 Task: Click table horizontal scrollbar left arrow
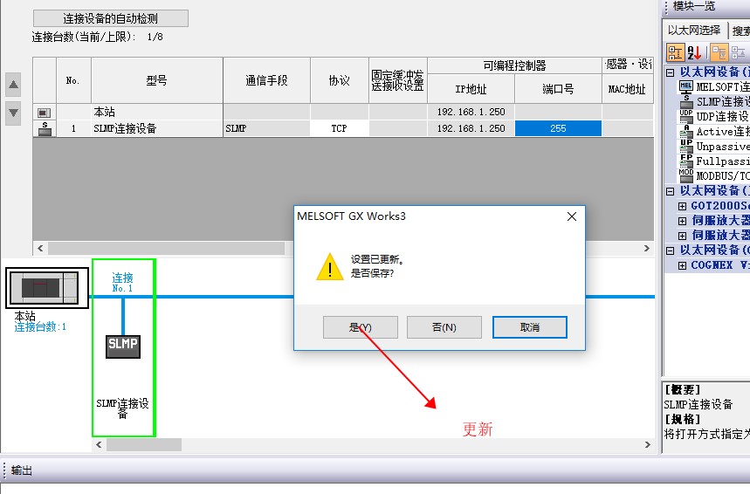(x=40, y=248)
